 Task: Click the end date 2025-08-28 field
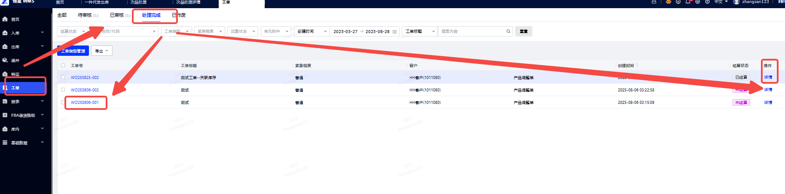coord(378,32)
